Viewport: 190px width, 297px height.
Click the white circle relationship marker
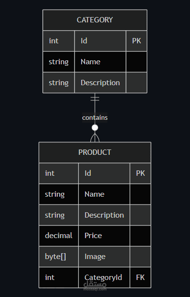(95, 128)
